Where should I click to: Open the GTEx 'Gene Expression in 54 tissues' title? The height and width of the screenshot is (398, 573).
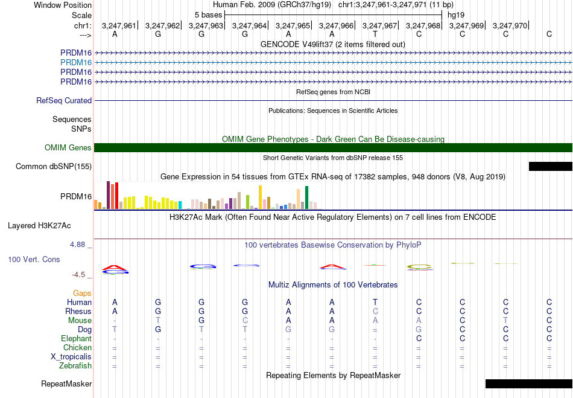pyautogui.click(x=333, y=177)
